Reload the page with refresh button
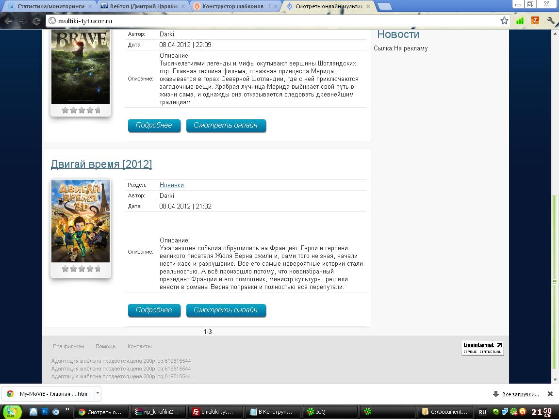The width and height of the screenshot is (559, 419). [x=36, y=21]
